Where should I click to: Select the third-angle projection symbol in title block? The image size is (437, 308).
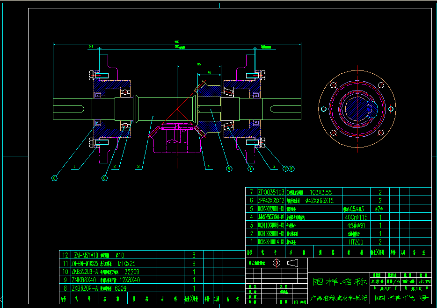(285, 263)
